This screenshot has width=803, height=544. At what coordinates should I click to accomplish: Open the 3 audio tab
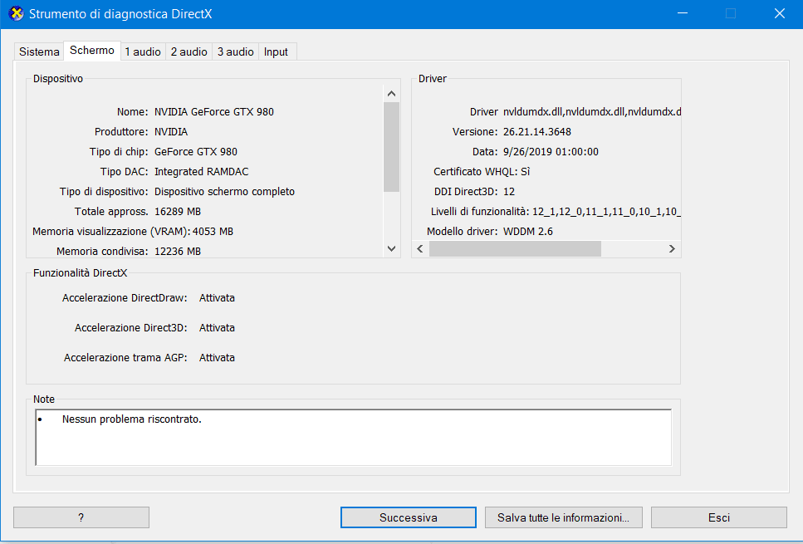(x=236, y=51)
